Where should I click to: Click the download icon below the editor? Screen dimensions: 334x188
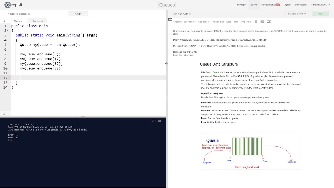4,113
